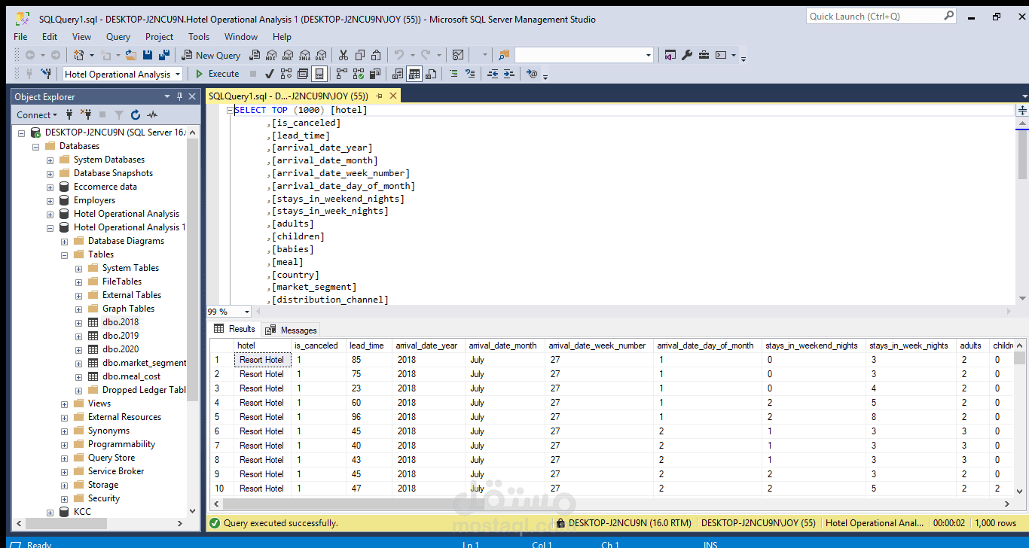Click the Execute query button
This screenshot has height=548, width=1029.
click(x=217, y=74)
